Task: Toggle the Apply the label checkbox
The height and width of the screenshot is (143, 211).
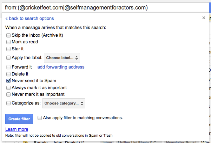Action: (8, 58)
